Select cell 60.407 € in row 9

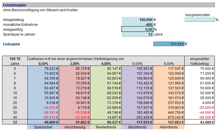click(x=43, y=88)
